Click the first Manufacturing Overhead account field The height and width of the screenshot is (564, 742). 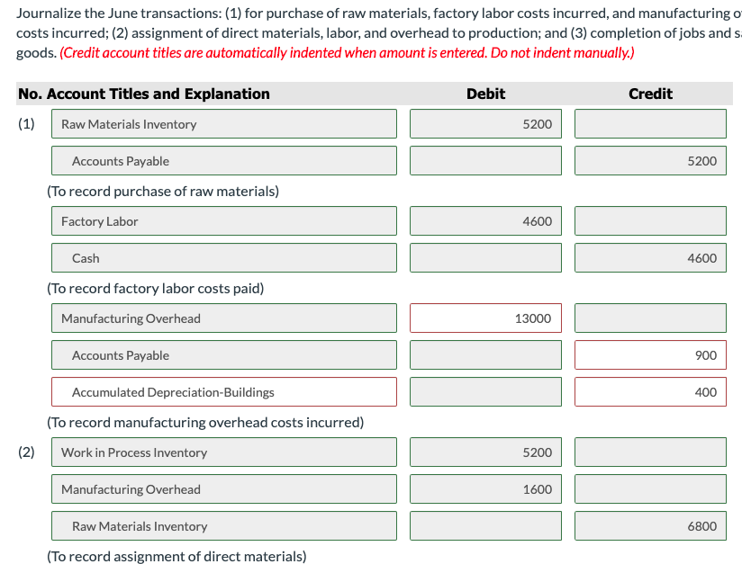(224, 318)
